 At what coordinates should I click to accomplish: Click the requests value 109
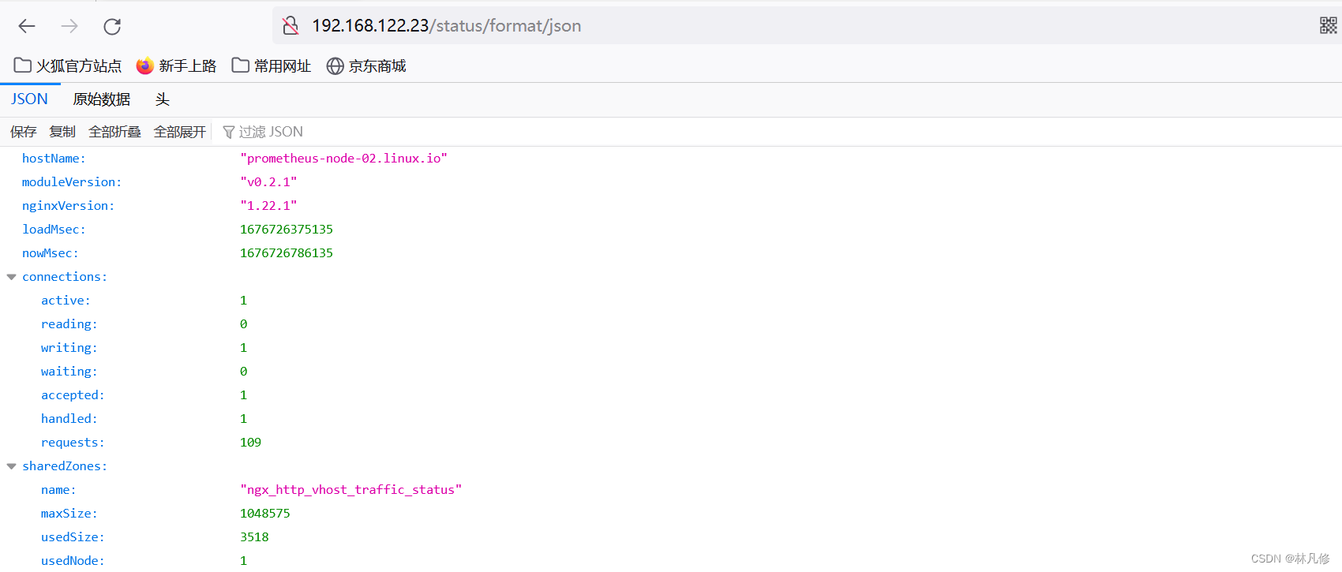click(250, 443)
